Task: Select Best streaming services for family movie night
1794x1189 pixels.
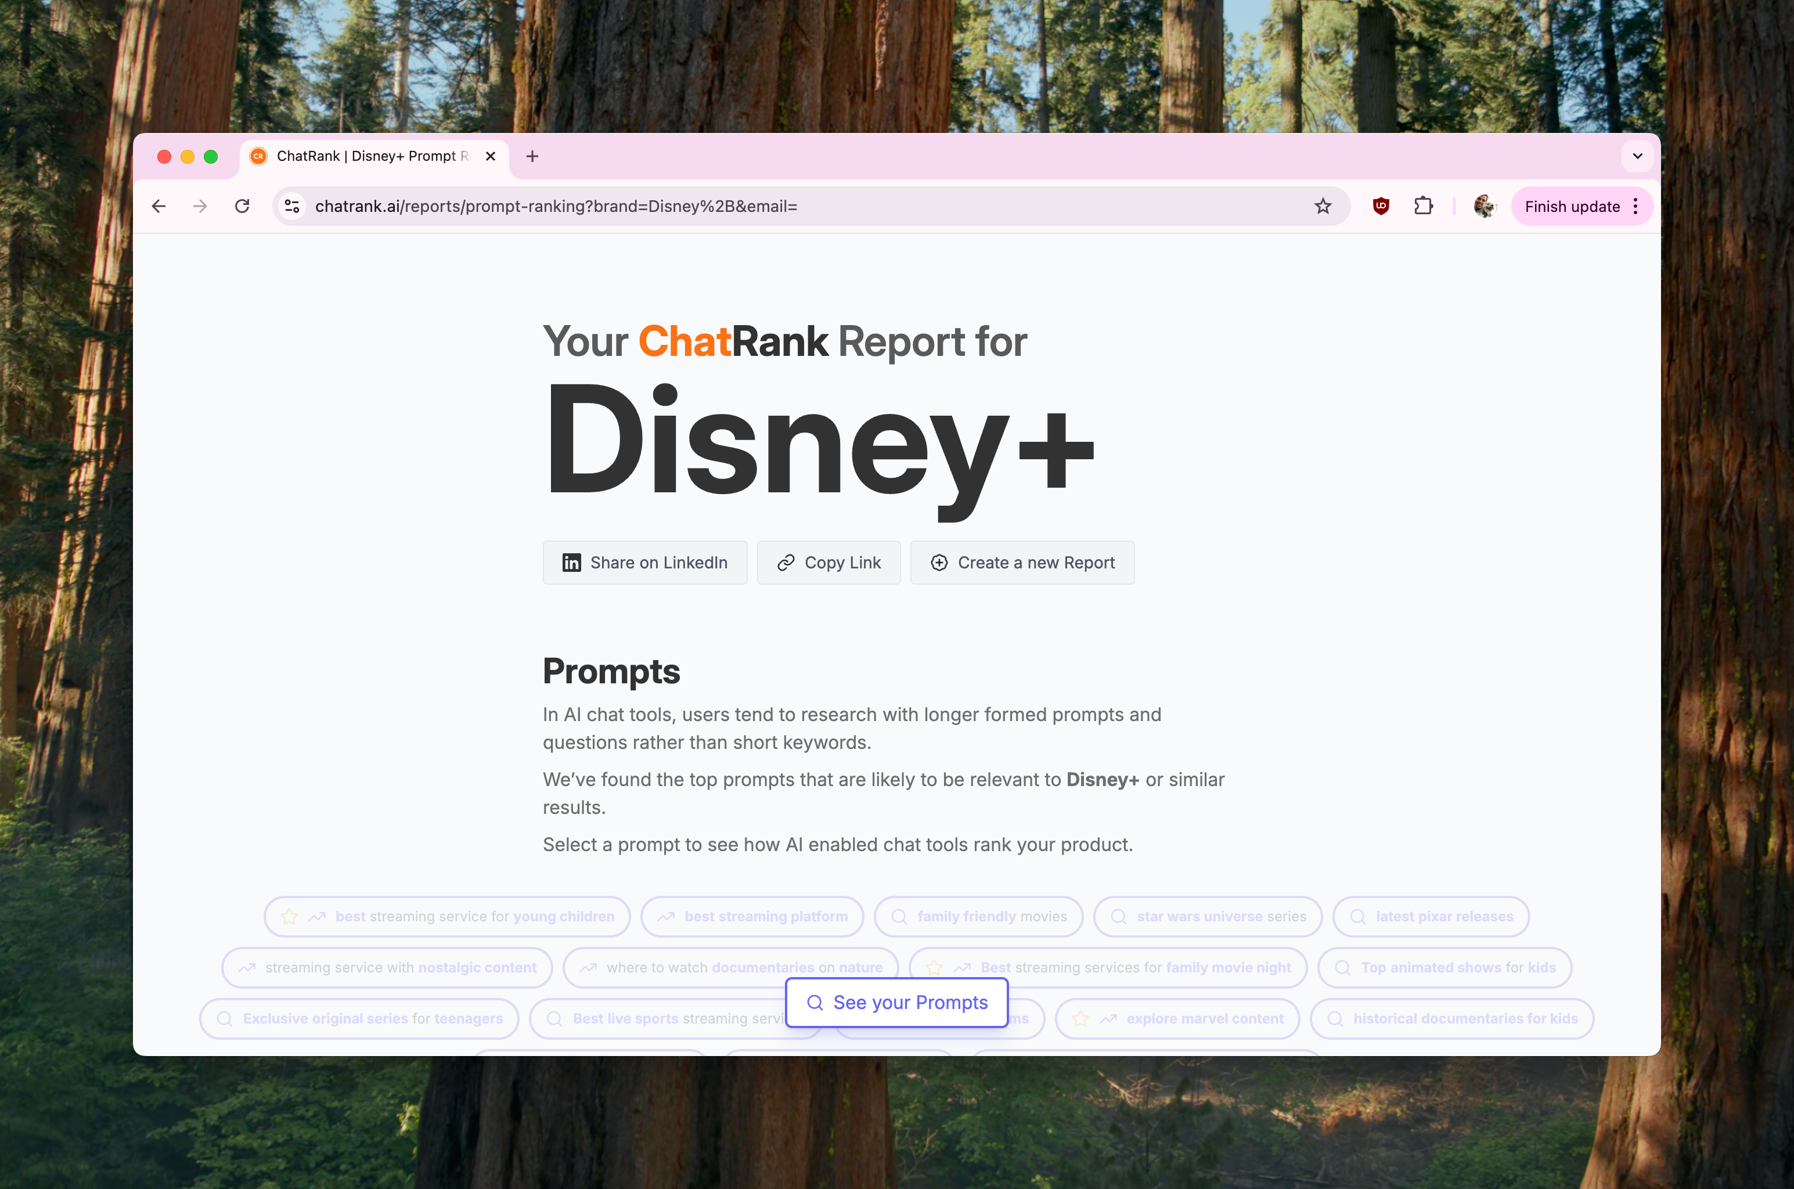Action: tap(1108, 968)
